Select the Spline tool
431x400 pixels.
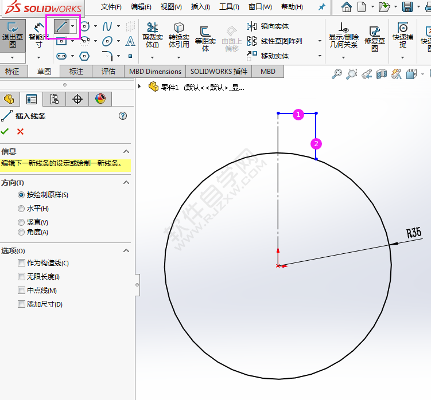107,26
